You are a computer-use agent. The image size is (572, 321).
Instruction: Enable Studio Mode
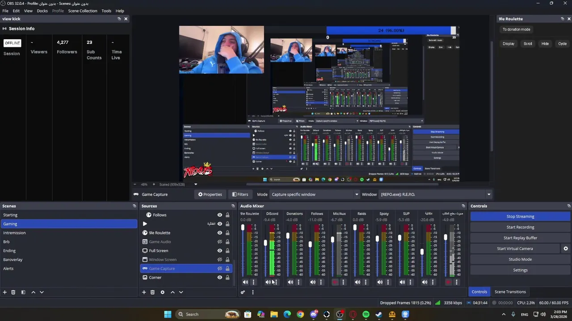coord(520,259)
